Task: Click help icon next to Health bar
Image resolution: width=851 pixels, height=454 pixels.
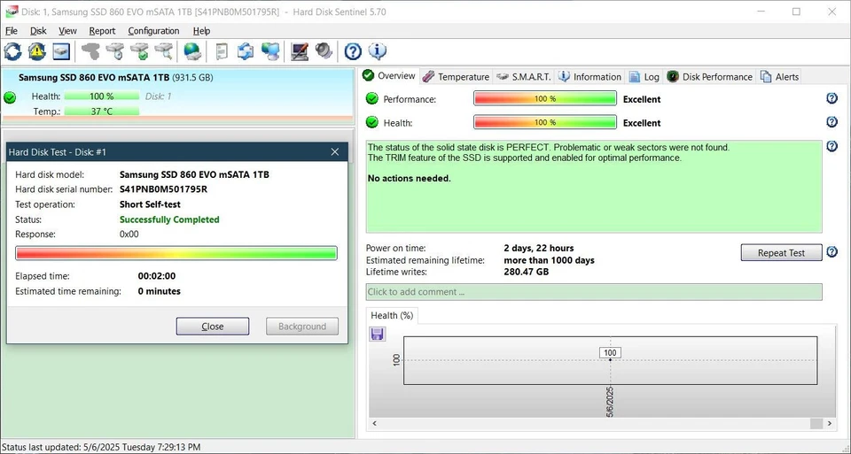Action: pos(831,122)
